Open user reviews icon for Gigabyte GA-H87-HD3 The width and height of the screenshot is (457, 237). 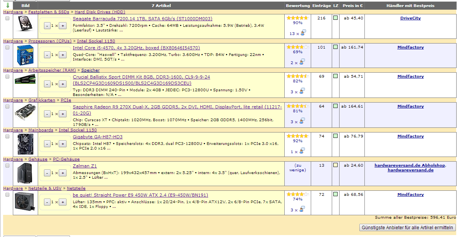point(302,151)
